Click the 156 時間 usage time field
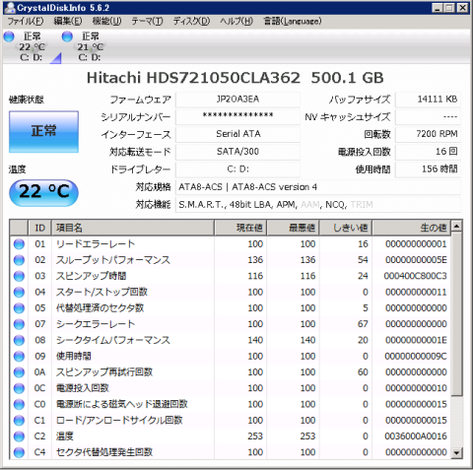Viewport: 473px width, 470px height. [428, 169]
